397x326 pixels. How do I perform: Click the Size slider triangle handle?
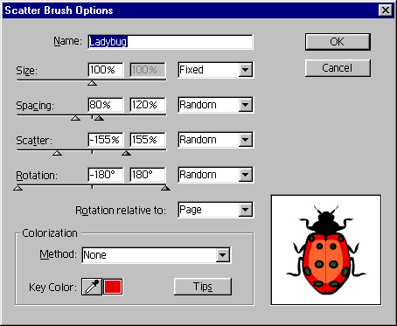click(x=93, y=83)
